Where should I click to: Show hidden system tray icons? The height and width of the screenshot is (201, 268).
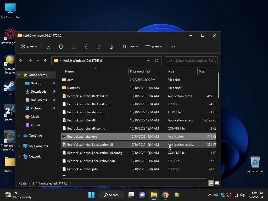[210, 195]
